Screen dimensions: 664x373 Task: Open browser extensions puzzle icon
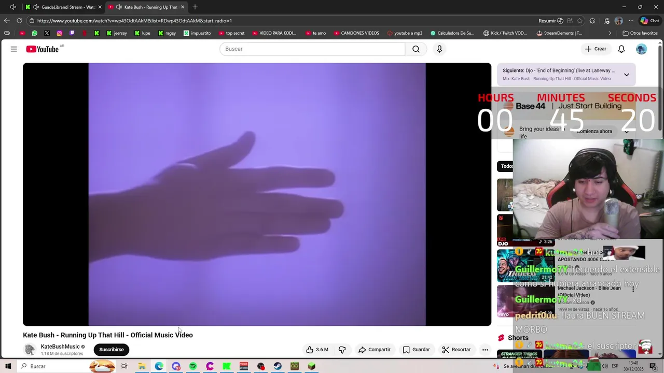pyautogui.click(x=592, y=21)
